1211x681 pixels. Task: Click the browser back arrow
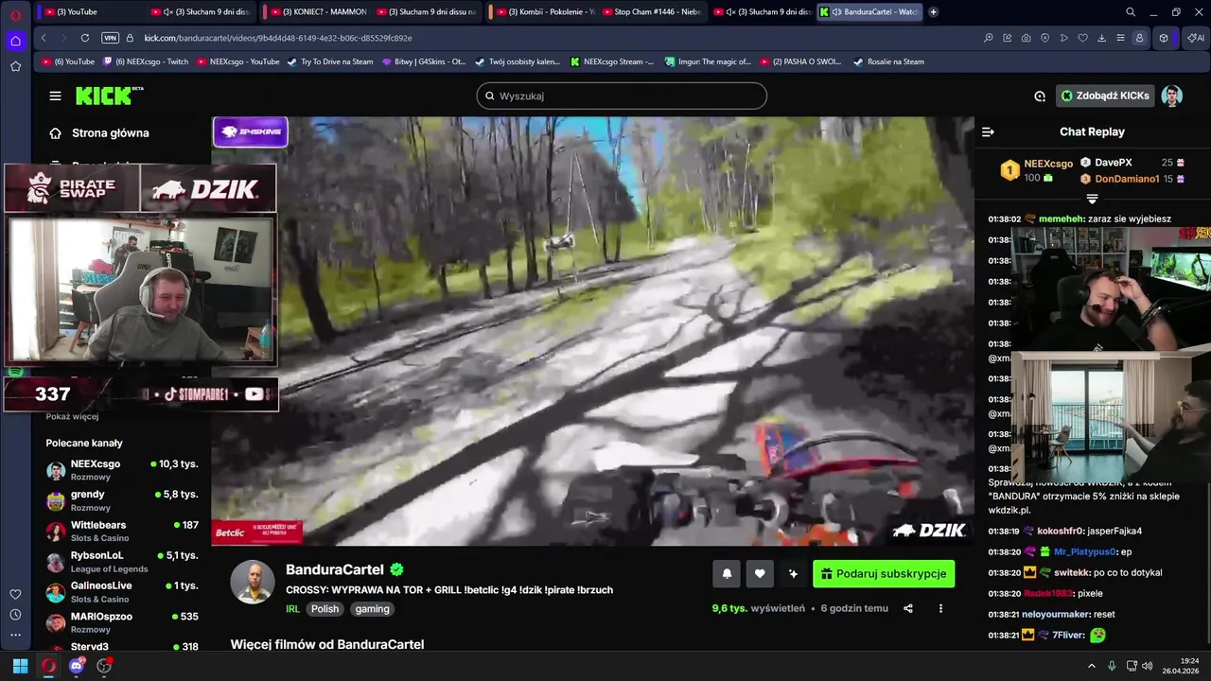coord(44,38)
